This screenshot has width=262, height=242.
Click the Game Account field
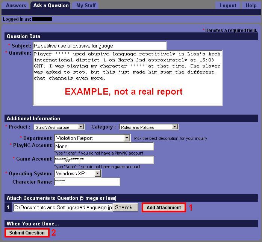coord(104,160)
